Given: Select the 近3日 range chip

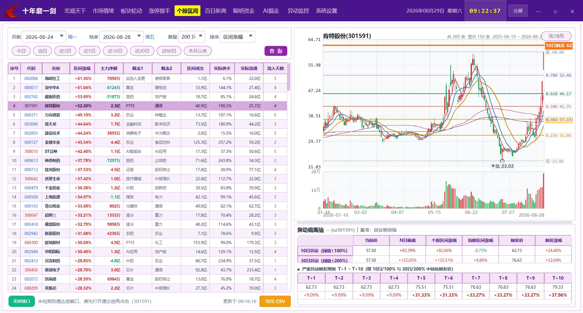Looking at the screenshot, I should [x=65, y=51].
